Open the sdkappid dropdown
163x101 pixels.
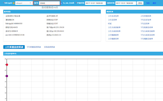click(24, 3)
